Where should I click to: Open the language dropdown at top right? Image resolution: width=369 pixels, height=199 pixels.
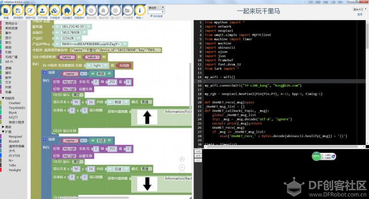[360, 9]
